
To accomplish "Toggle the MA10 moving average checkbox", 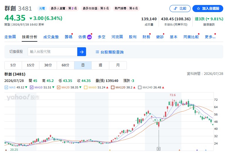I will point(31,88).
